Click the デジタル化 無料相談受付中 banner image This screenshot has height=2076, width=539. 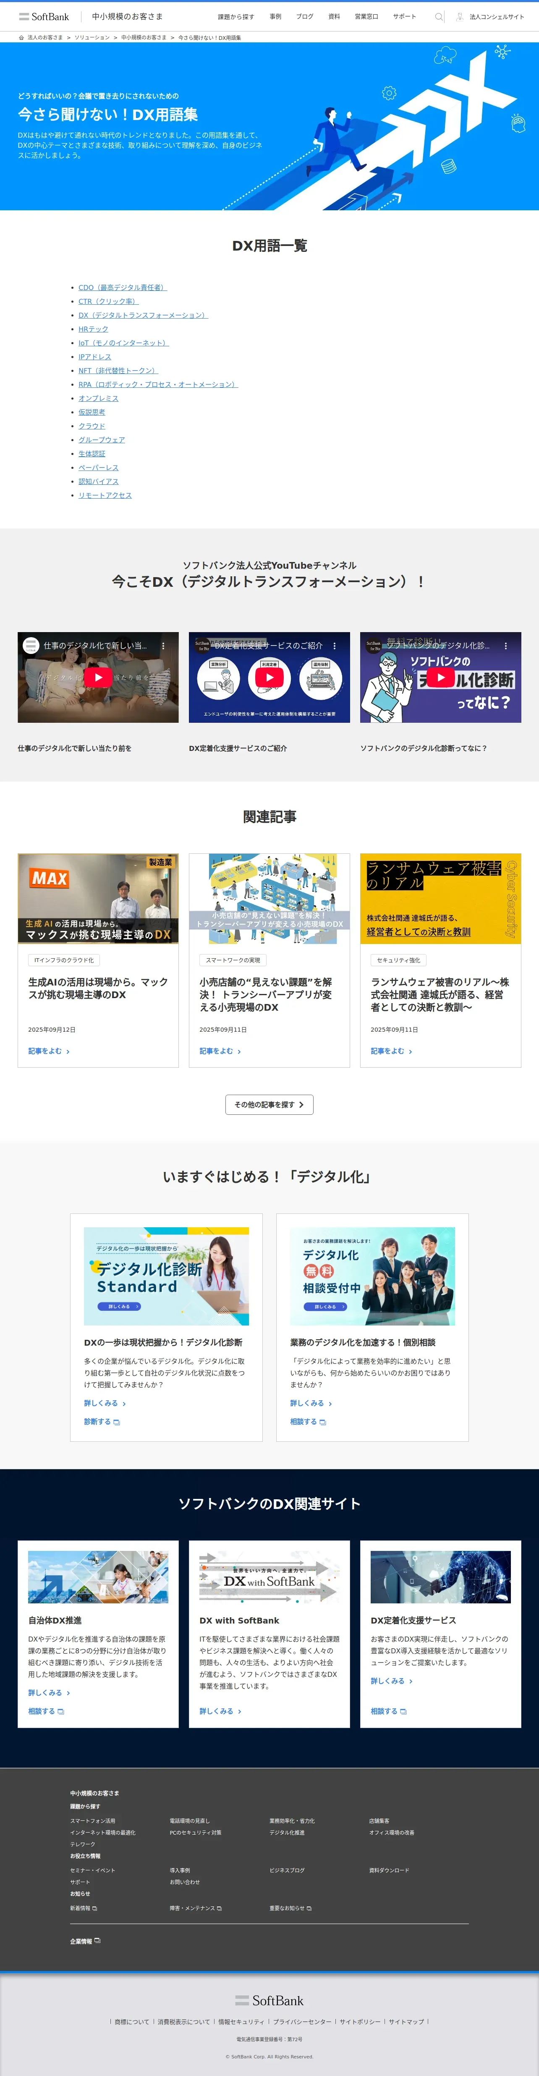[x=372, y=1276]
